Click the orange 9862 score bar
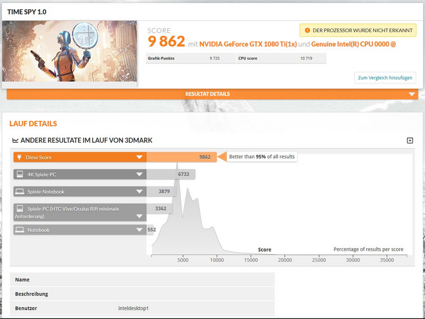This screenshot has height=319, width=425. [x=181, y=157]
